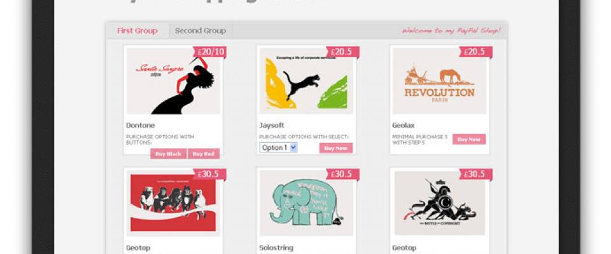Open the Option 1 select dropdown
Image resolution: width=611 pixels, height=254 pixels.
pos(278,147)
